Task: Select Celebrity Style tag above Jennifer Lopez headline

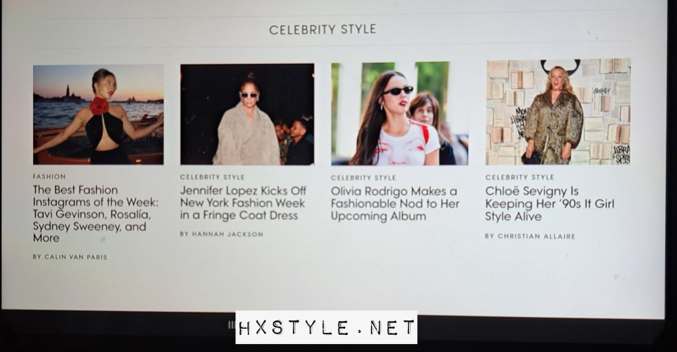Action: point(212,177)
